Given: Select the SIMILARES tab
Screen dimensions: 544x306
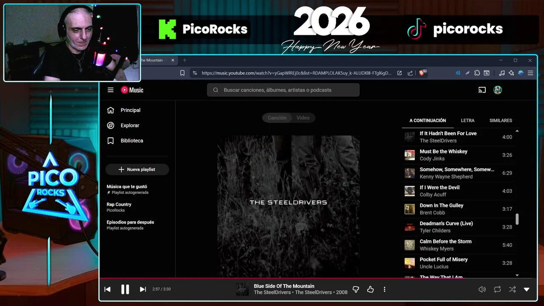Looking at the screenshot, I should coord(501,121).
